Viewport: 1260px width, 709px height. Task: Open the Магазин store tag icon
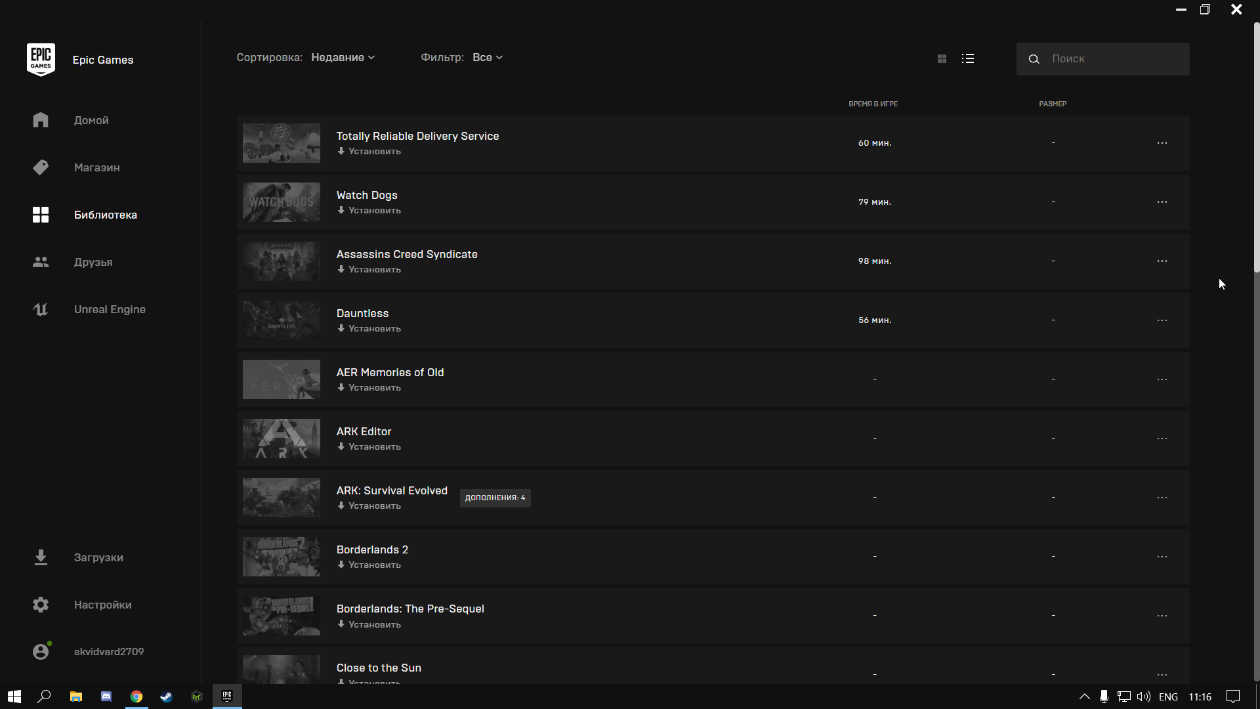click(x=41, y=167)
